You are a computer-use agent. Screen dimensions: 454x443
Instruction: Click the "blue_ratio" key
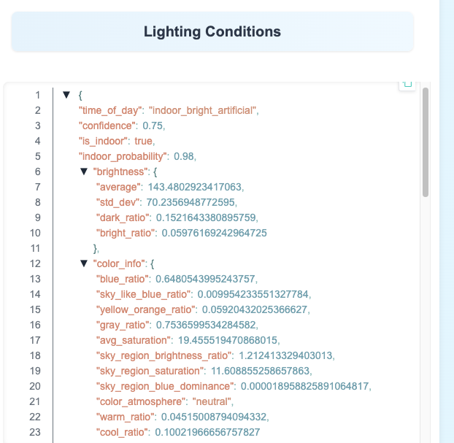[123, 279]
